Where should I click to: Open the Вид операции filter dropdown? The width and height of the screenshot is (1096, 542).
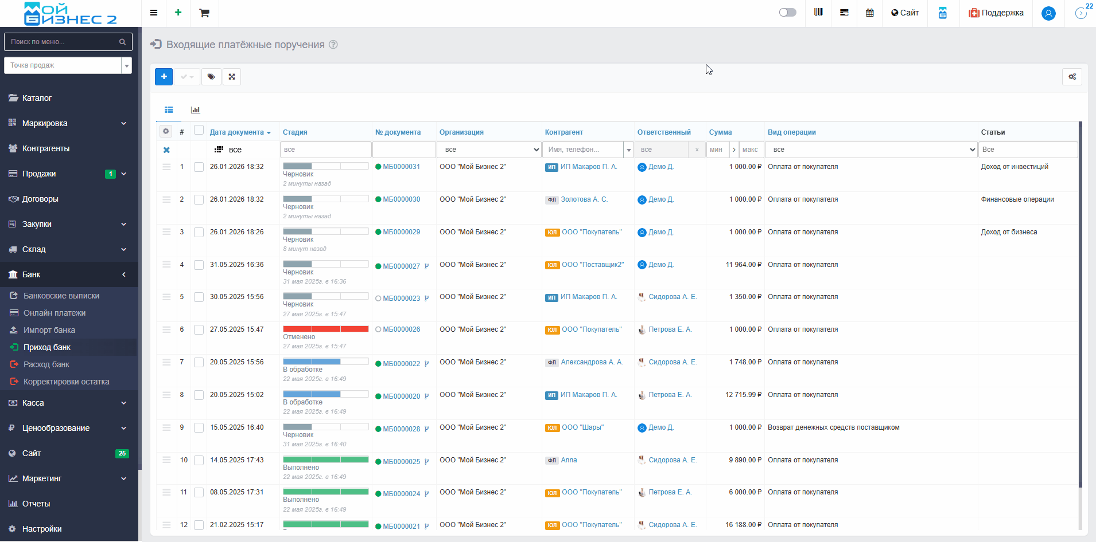tap(871, 150)
